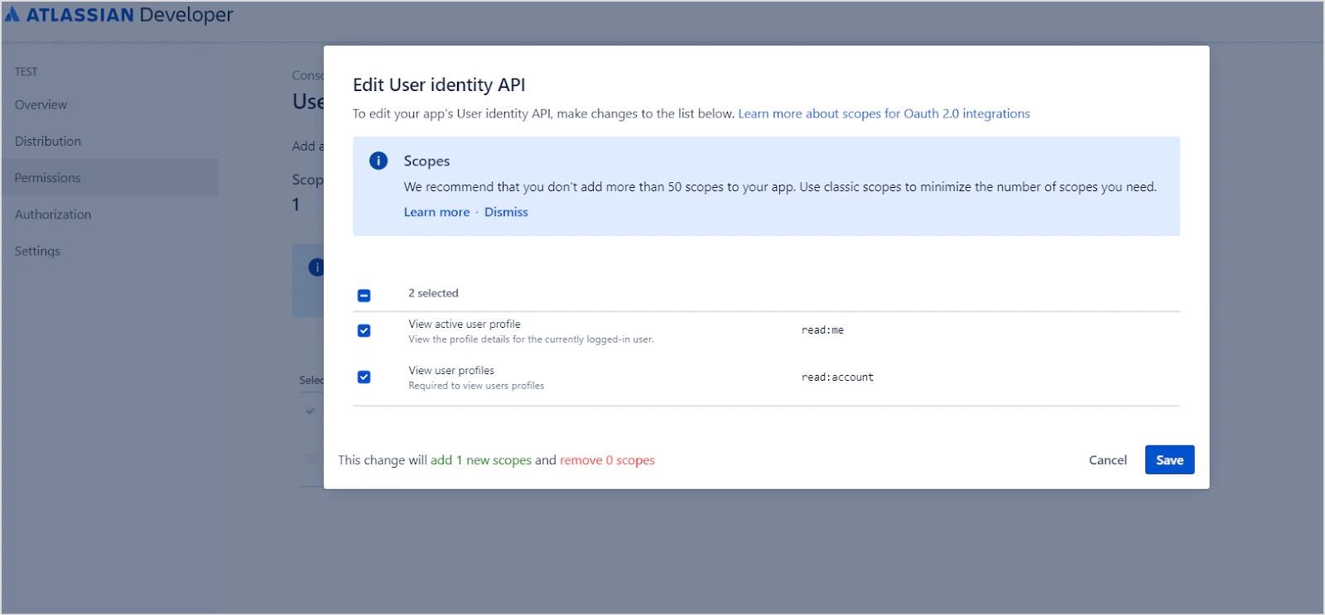Click the add 1 new scopes text
This screenshot has width=1325, height=615.
point(481,460)
